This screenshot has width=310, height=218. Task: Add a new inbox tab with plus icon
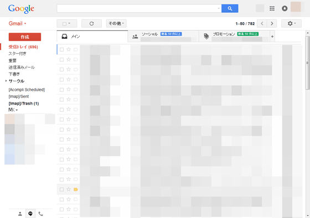click(272, 37)
